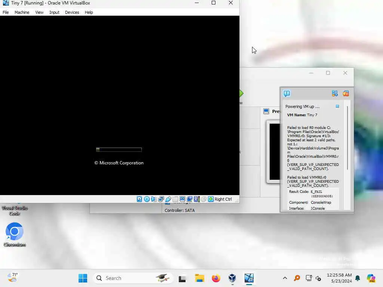Click the Interface IConsole value
The width and height of the screenshot is (383, 287).
pos(318,209)
